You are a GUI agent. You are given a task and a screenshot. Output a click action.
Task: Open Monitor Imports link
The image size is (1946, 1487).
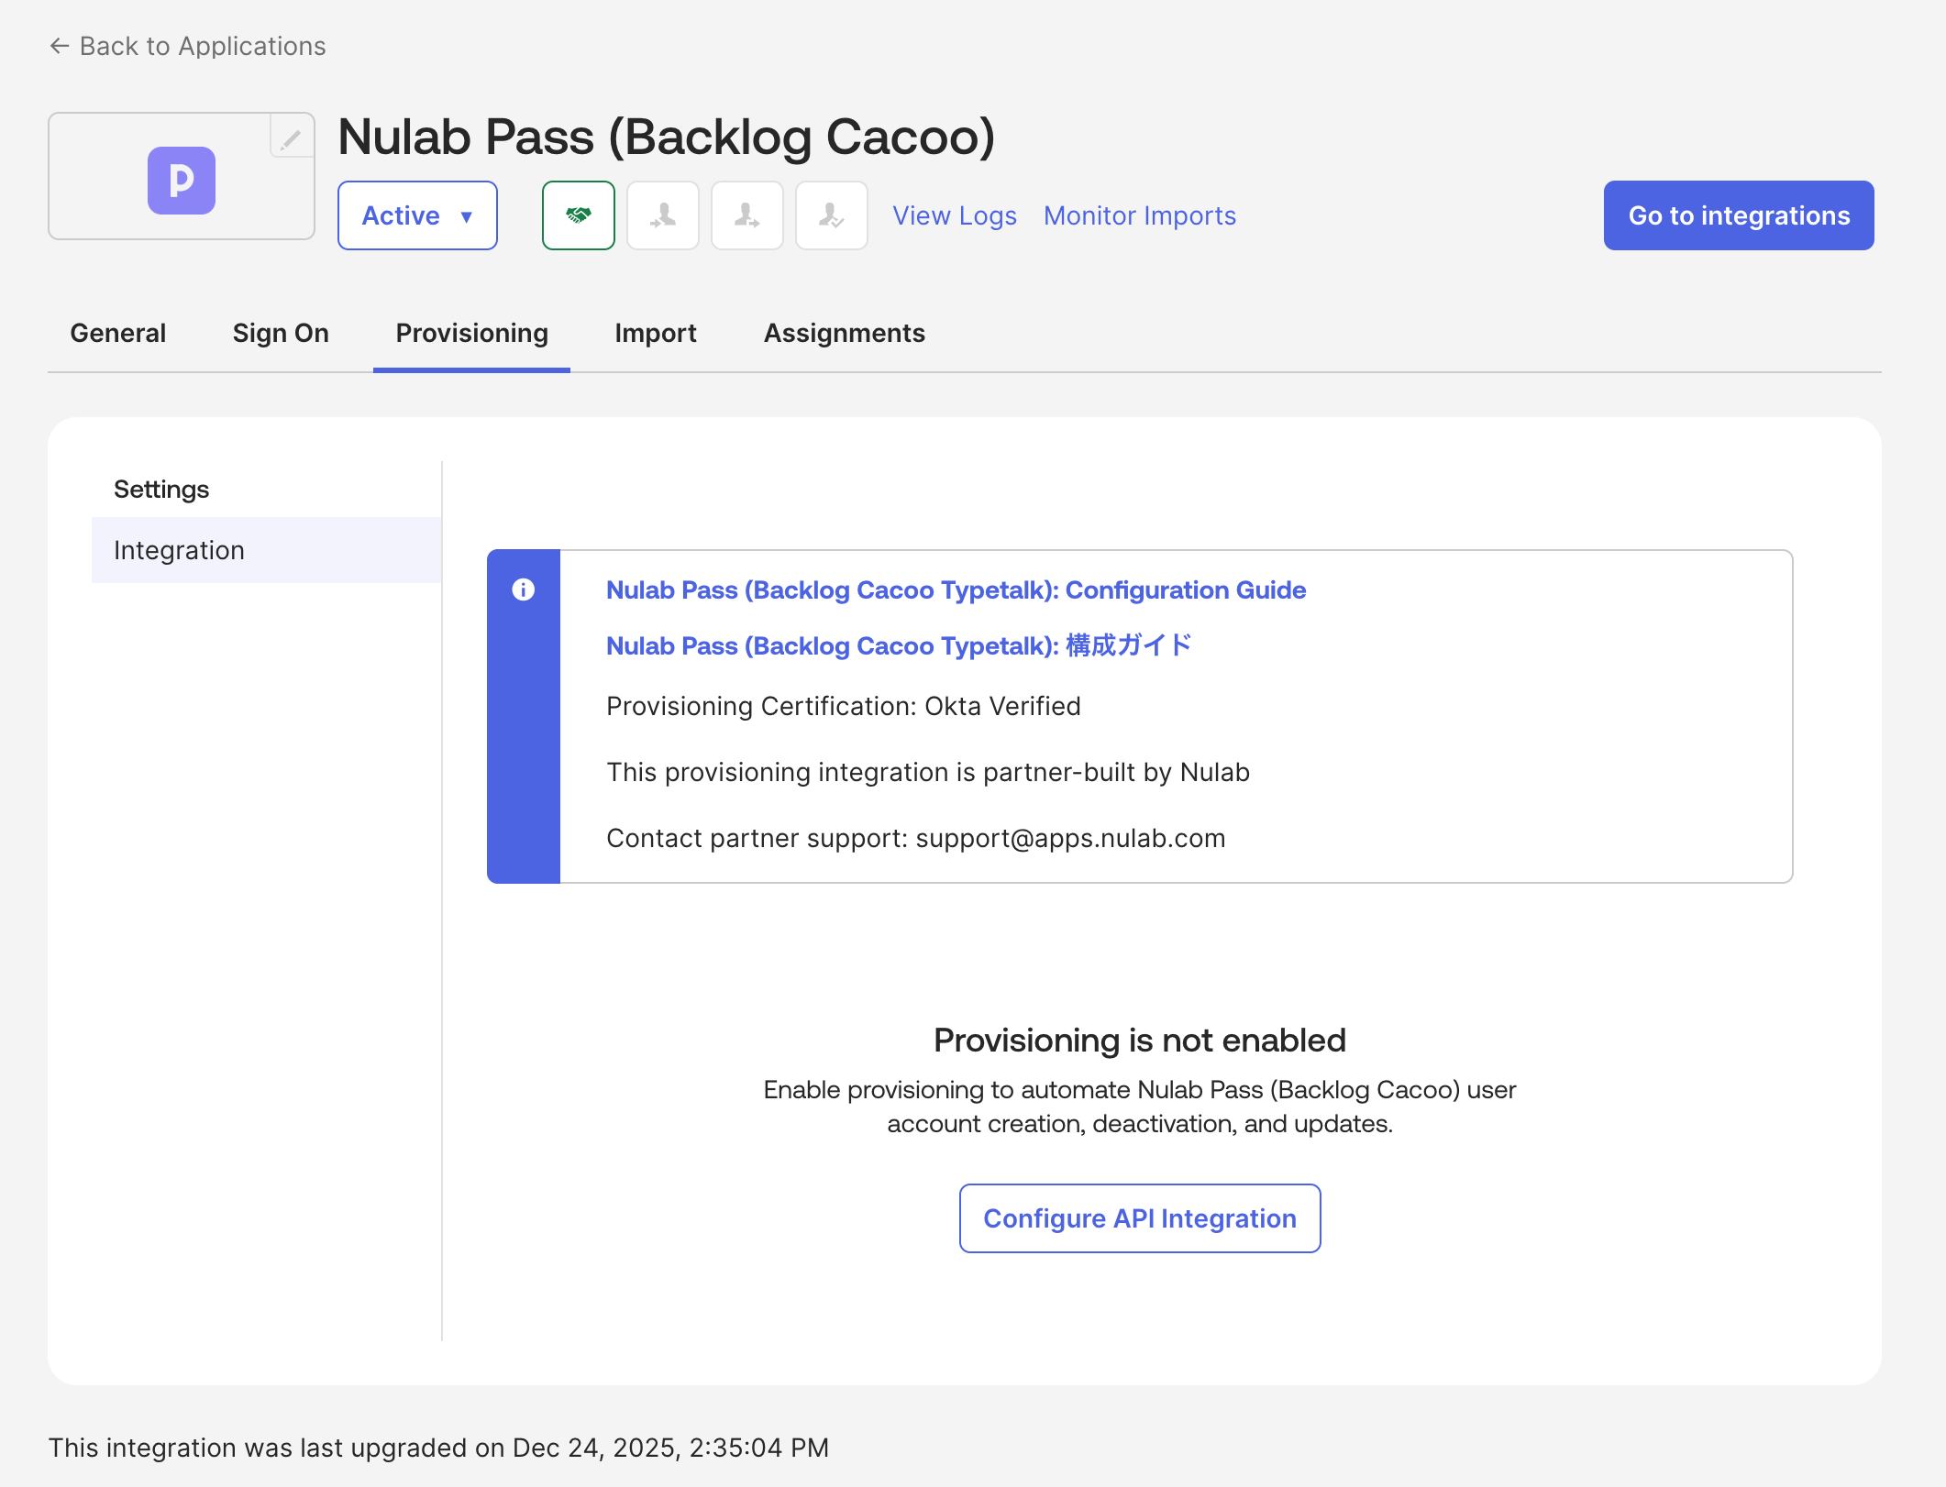pos(1140,215)
